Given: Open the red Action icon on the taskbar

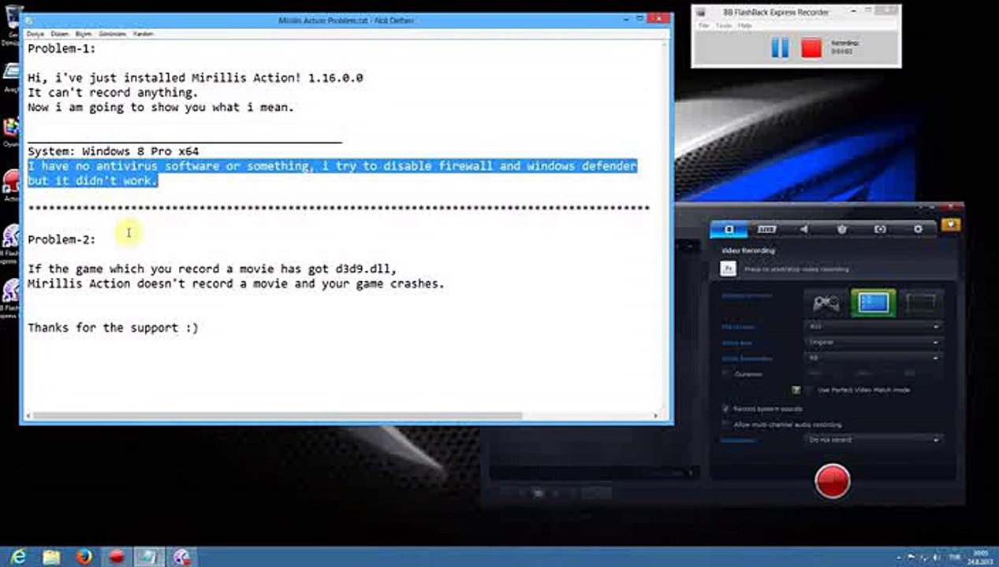Looking at the screenshot, I should [117, 558].
